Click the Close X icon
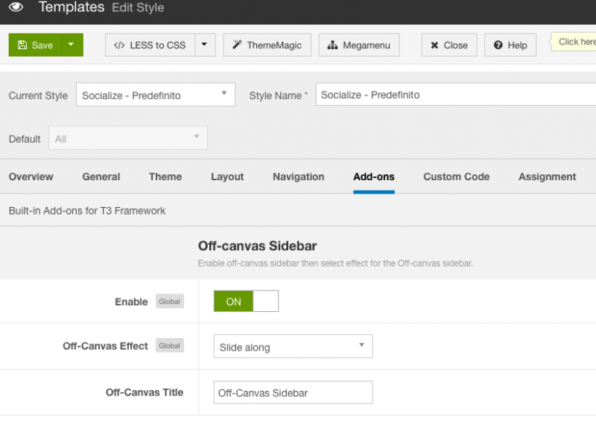 point(434,45)
